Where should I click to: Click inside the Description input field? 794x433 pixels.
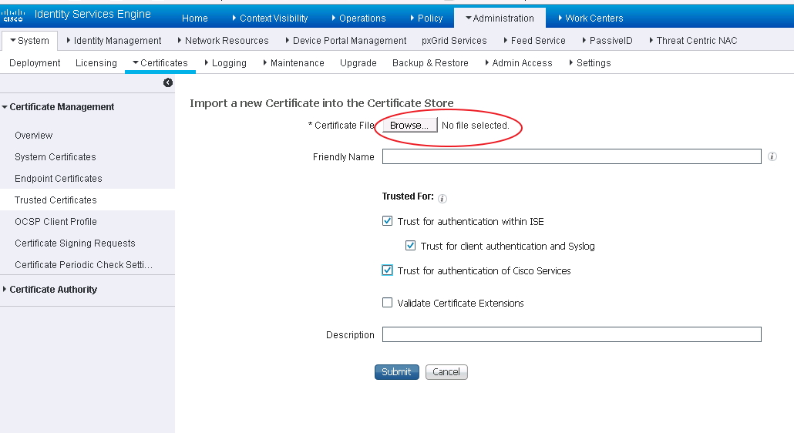point(572,334)
